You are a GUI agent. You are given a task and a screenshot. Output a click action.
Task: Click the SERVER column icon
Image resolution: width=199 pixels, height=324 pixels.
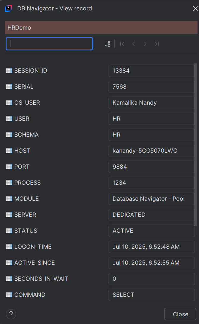tap(9, 215)
